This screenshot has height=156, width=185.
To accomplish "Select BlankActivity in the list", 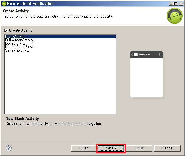I will click(x=60, y=36).
